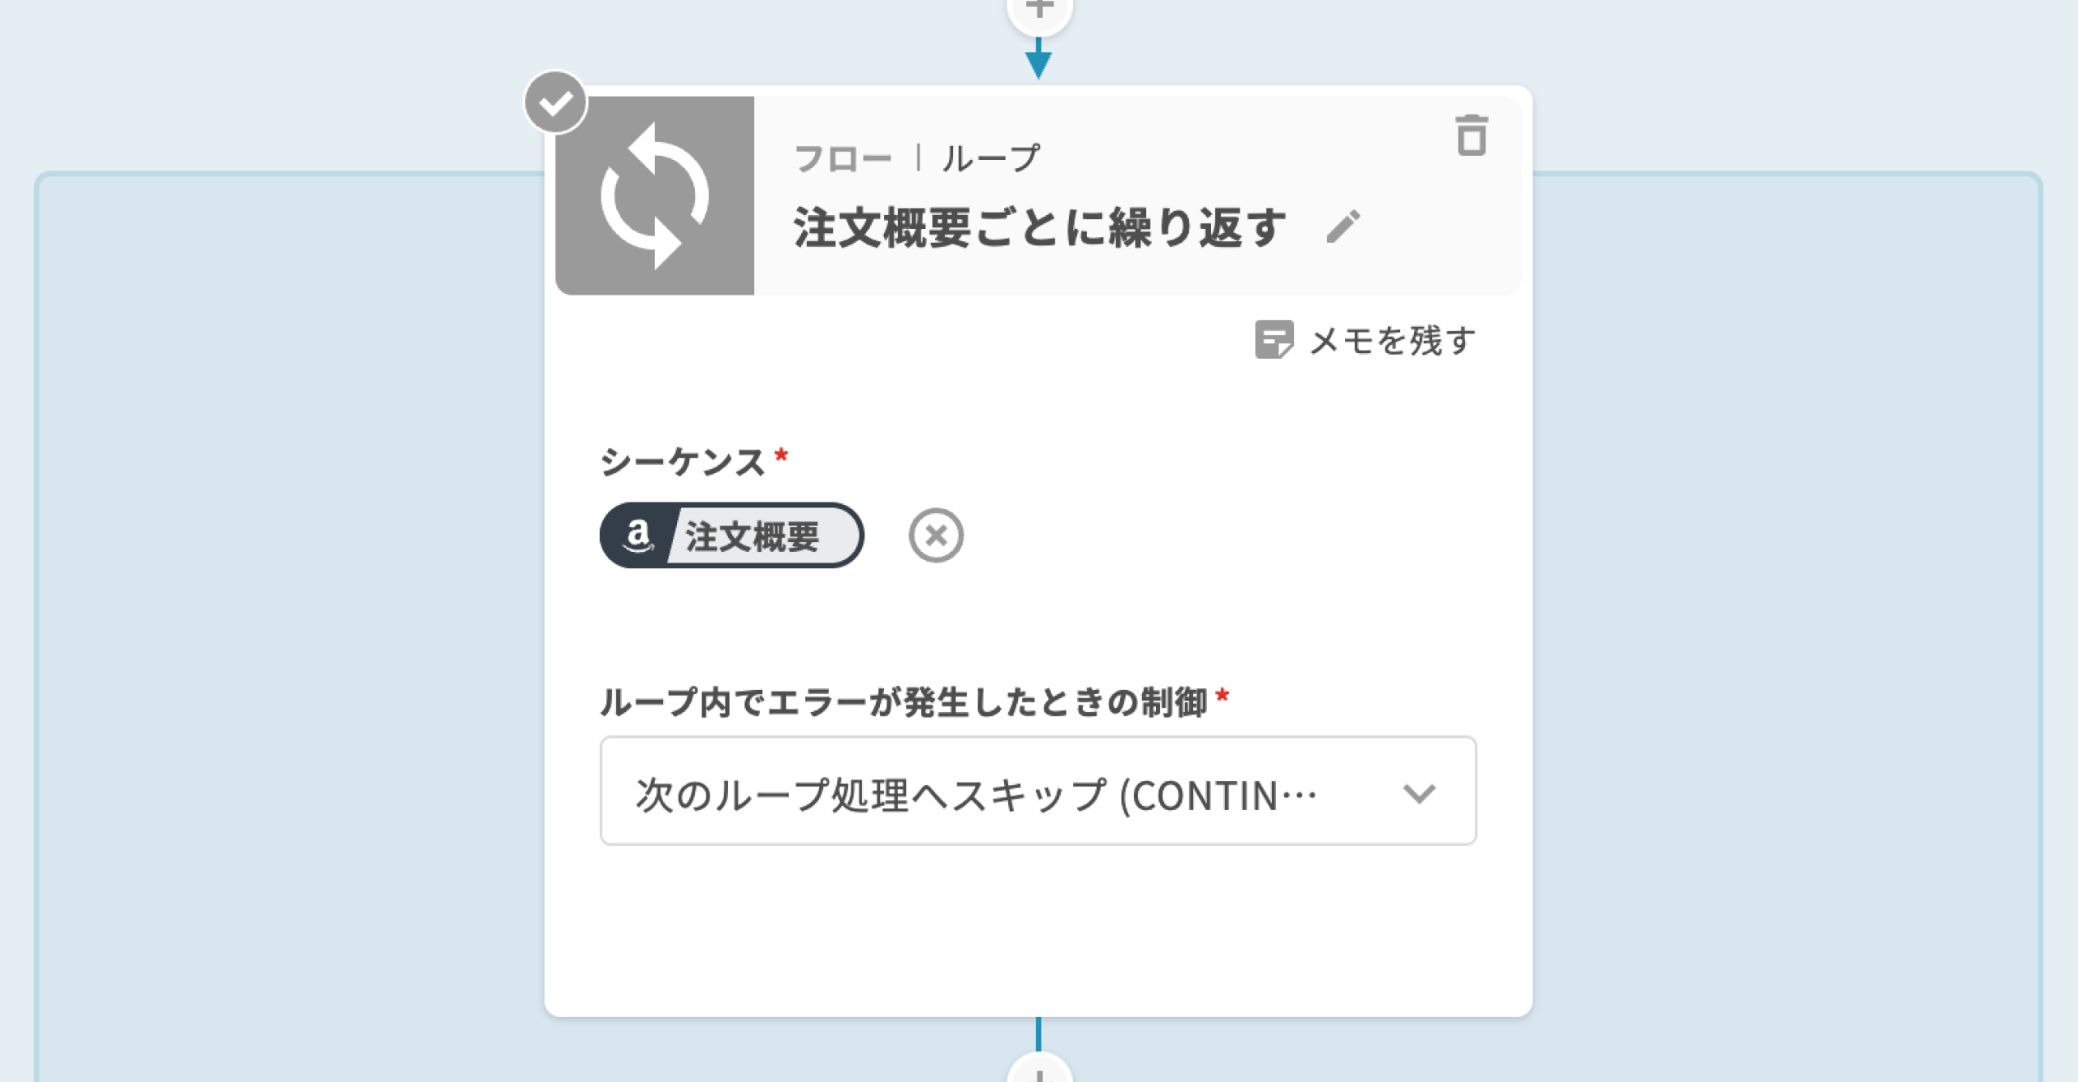Click the pencil icon to rename the step
This screenshot has height=1082, width=2078.
tap(1343, 226)
